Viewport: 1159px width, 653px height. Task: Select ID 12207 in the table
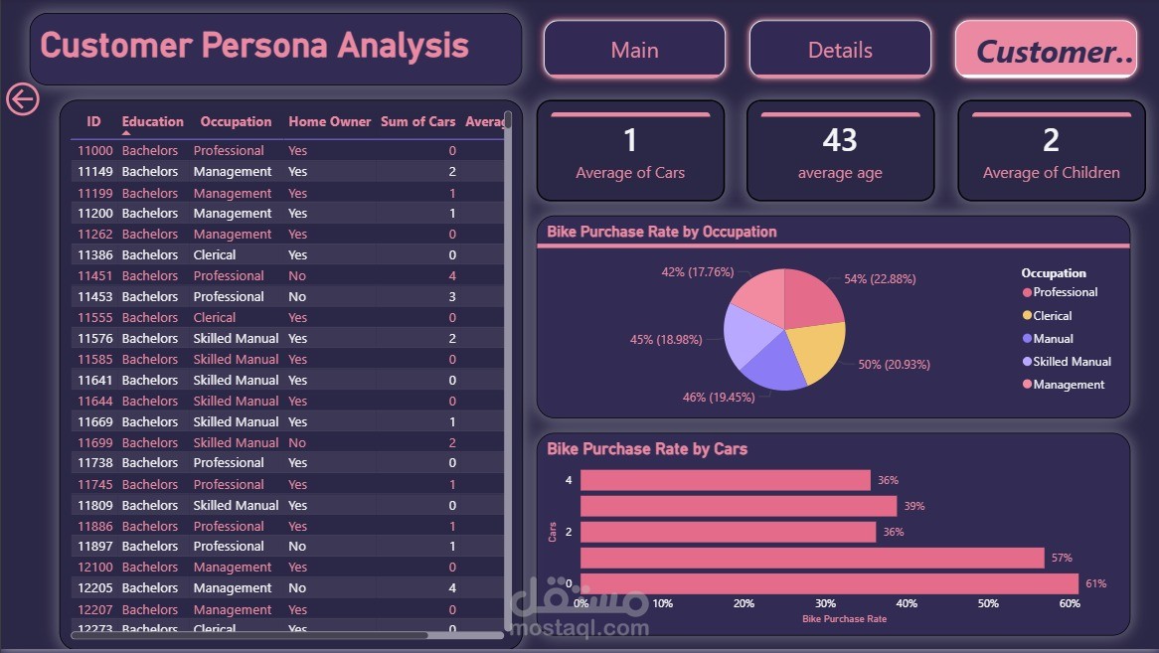click(95, 610)
